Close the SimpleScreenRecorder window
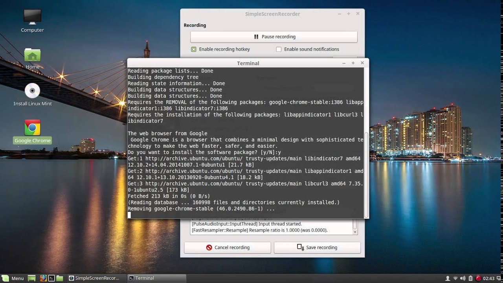503x283 pixels. pyautogui.click(x=358, y=14)
